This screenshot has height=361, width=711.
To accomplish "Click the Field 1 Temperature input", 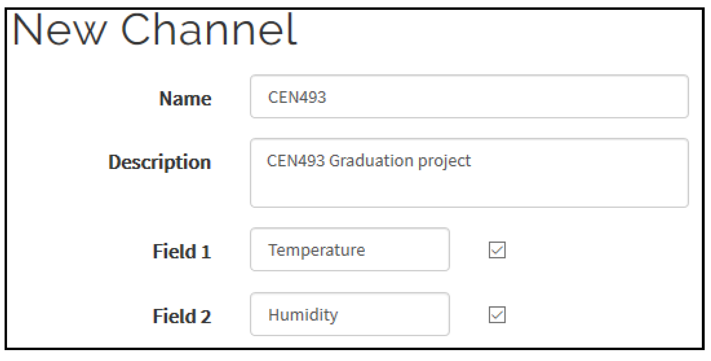I will pos(350,250).
